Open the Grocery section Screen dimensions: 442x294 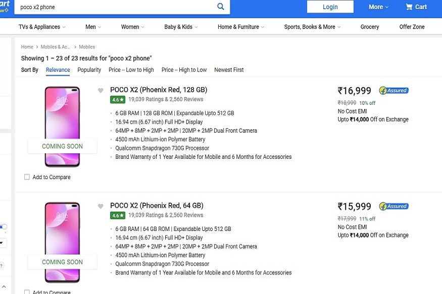coord(370,27)
